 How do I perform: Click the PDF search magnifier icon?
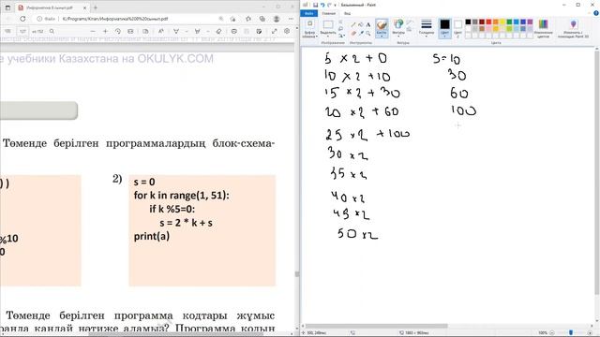coord(52,31)
